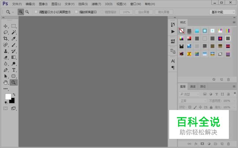
Task: Open the 图像(I) menu
Action: [43, 4]
